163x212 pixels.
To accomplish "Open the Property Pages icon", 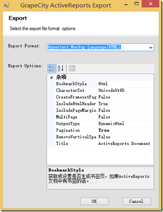I will 72,68.
